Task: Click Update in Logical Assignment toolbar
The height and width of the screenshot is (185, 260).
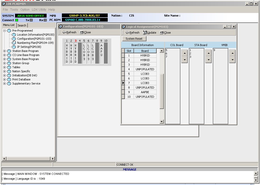Action: pyautogui.click(x=149, y=33)
